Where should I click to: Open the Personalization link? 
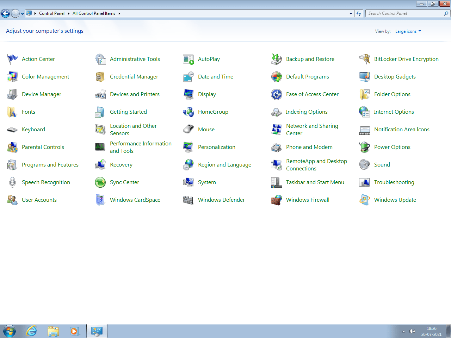(x=217, y=147)
